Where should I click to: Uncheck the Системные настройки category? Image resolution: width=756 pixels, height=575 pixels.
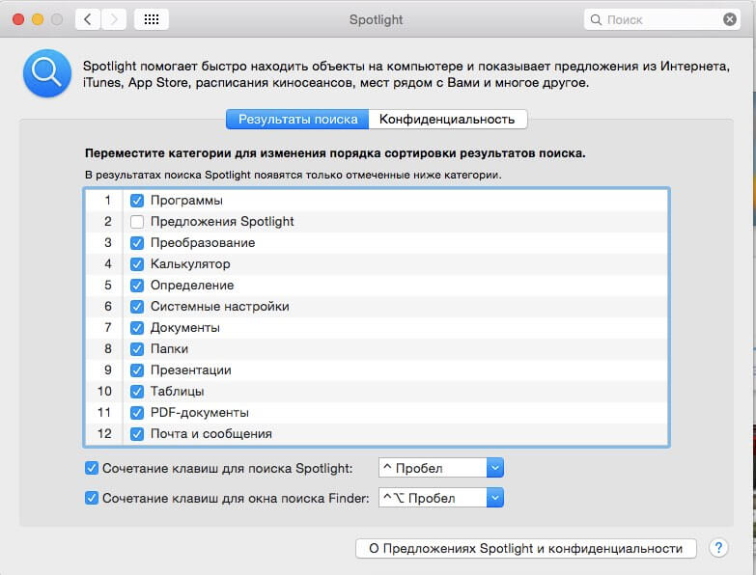(137, 306)
